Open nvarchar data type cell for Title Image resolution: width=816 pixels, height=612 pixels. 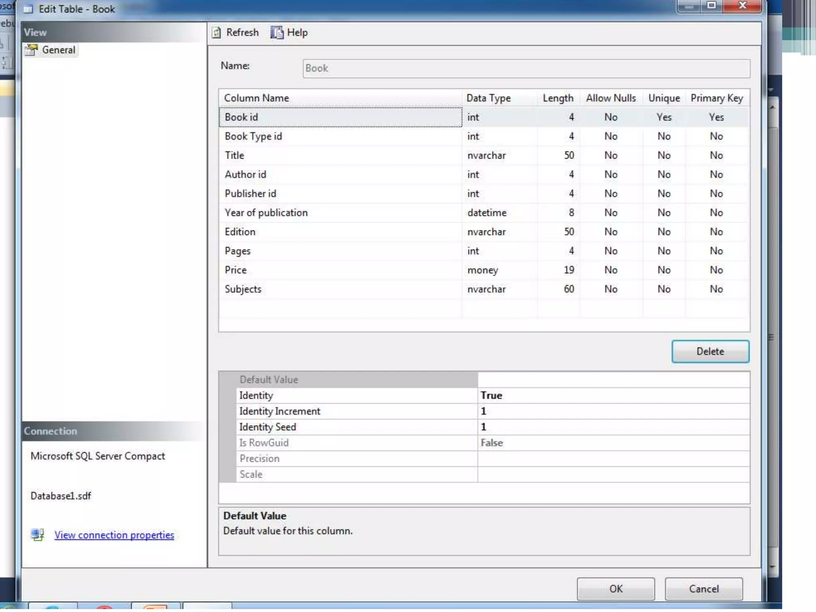(500, 155)
